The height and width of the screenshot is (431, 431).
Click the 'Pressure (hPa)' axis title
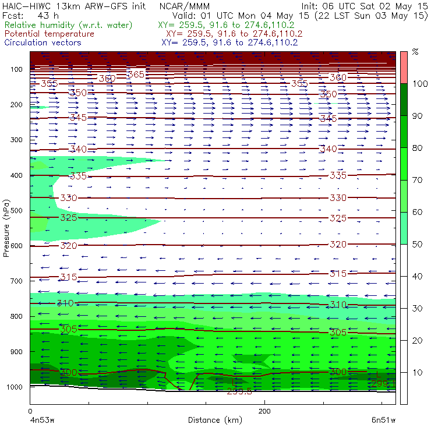tap(6, 228)
